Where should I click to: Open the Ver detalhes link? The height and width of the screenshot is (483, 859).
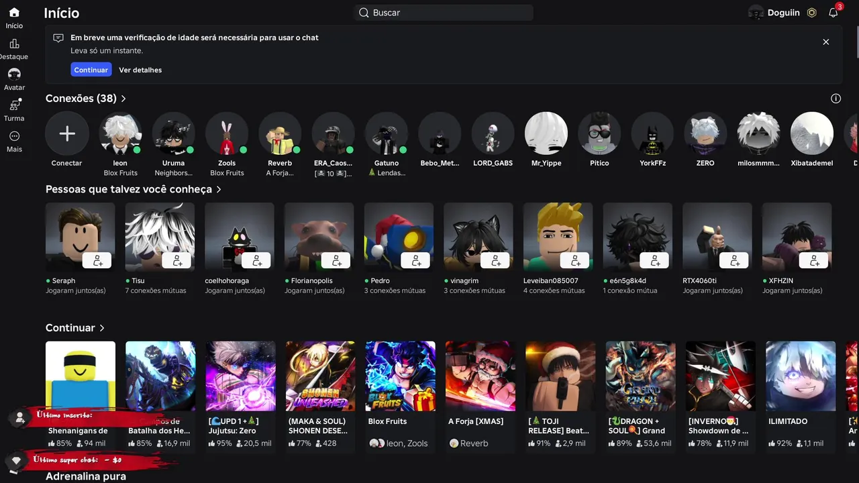click(x=140, y=70)
